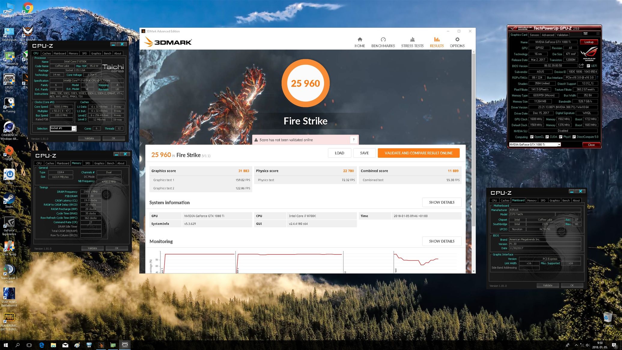This screenshot has width=622, height=350.
Task: Go to the BENCHMARKS section
Action: [x=383, y=42]
